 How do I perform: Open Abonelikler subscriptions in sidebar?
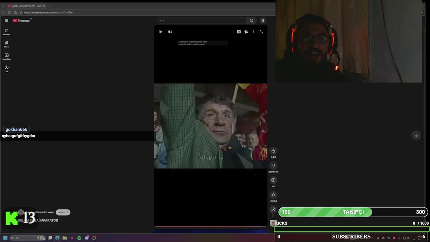coord(6,56)
